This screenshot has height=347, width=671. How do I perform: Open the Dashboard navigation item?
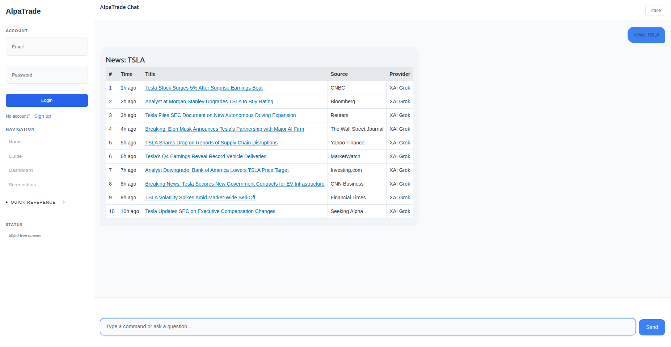click(x=21, y=170)
